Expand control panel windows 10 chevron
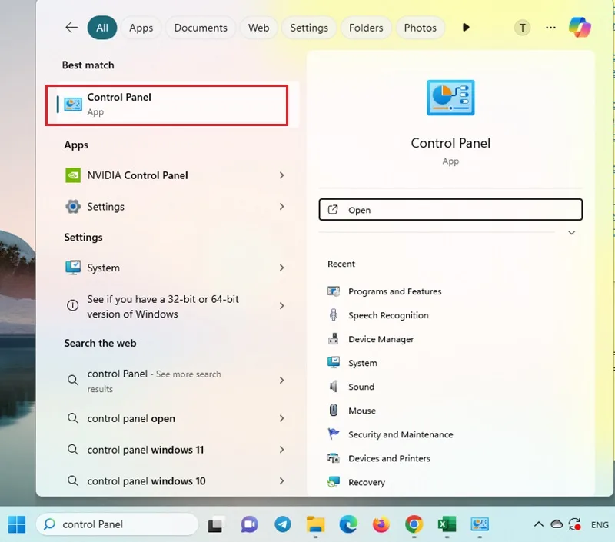 281,481
